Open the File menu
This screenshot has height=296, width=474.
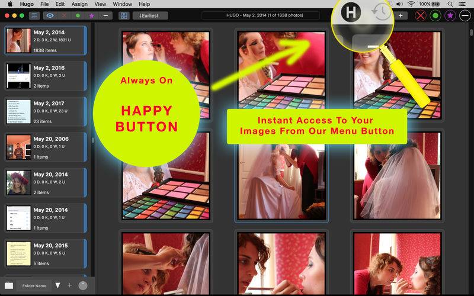coord(44,4)
